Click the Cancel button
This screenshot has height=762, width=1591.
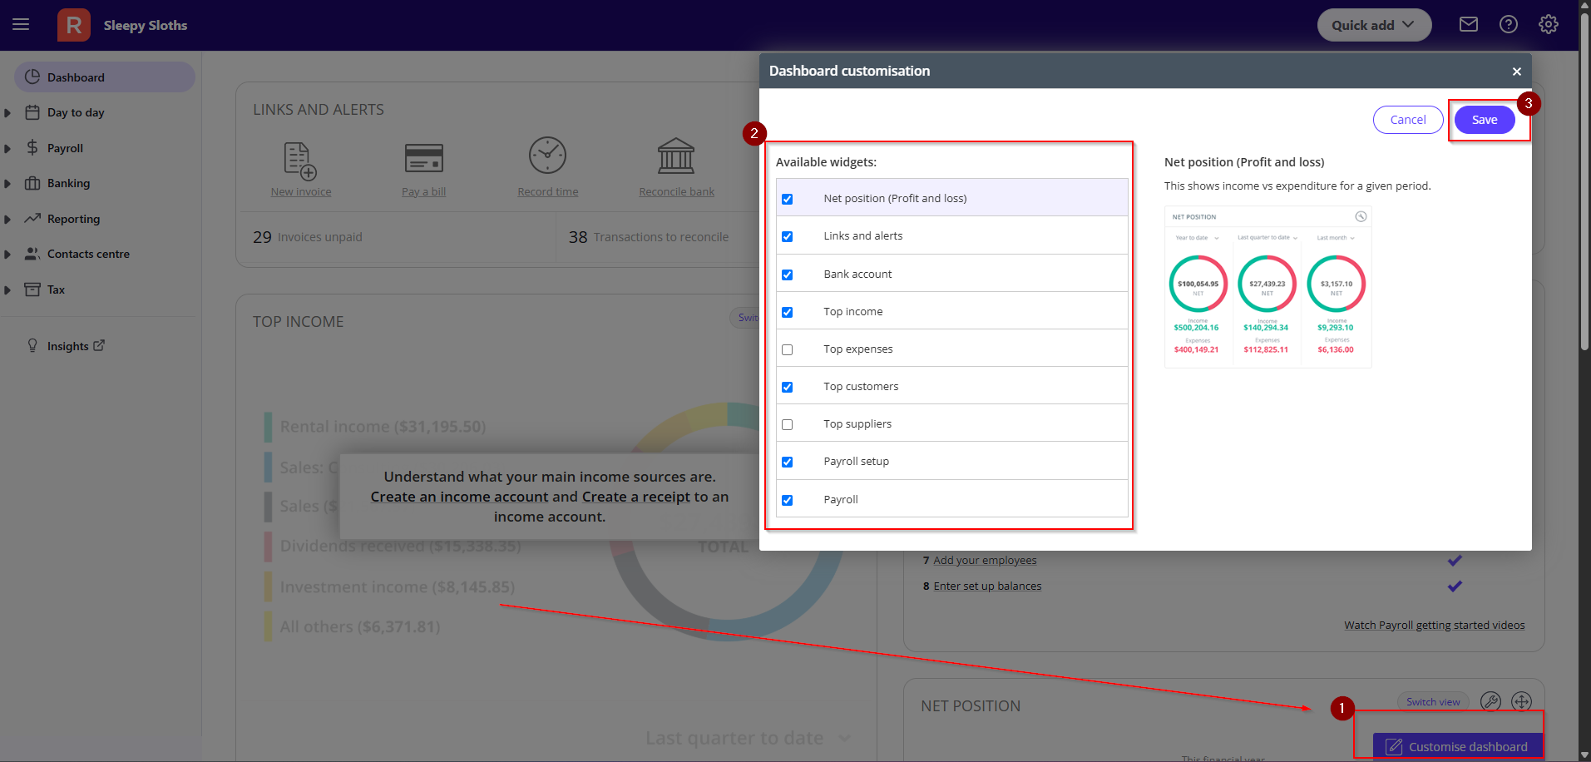click(1408, 120)
